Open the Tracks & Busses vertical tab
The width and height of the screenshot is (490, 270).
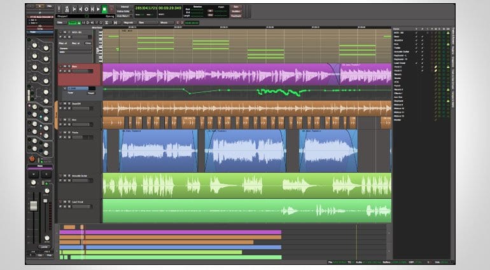pyautogui.click(x=453, y=36)
